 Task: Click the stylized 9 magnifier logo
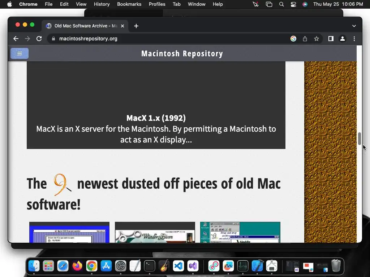(x=62, y=185)
